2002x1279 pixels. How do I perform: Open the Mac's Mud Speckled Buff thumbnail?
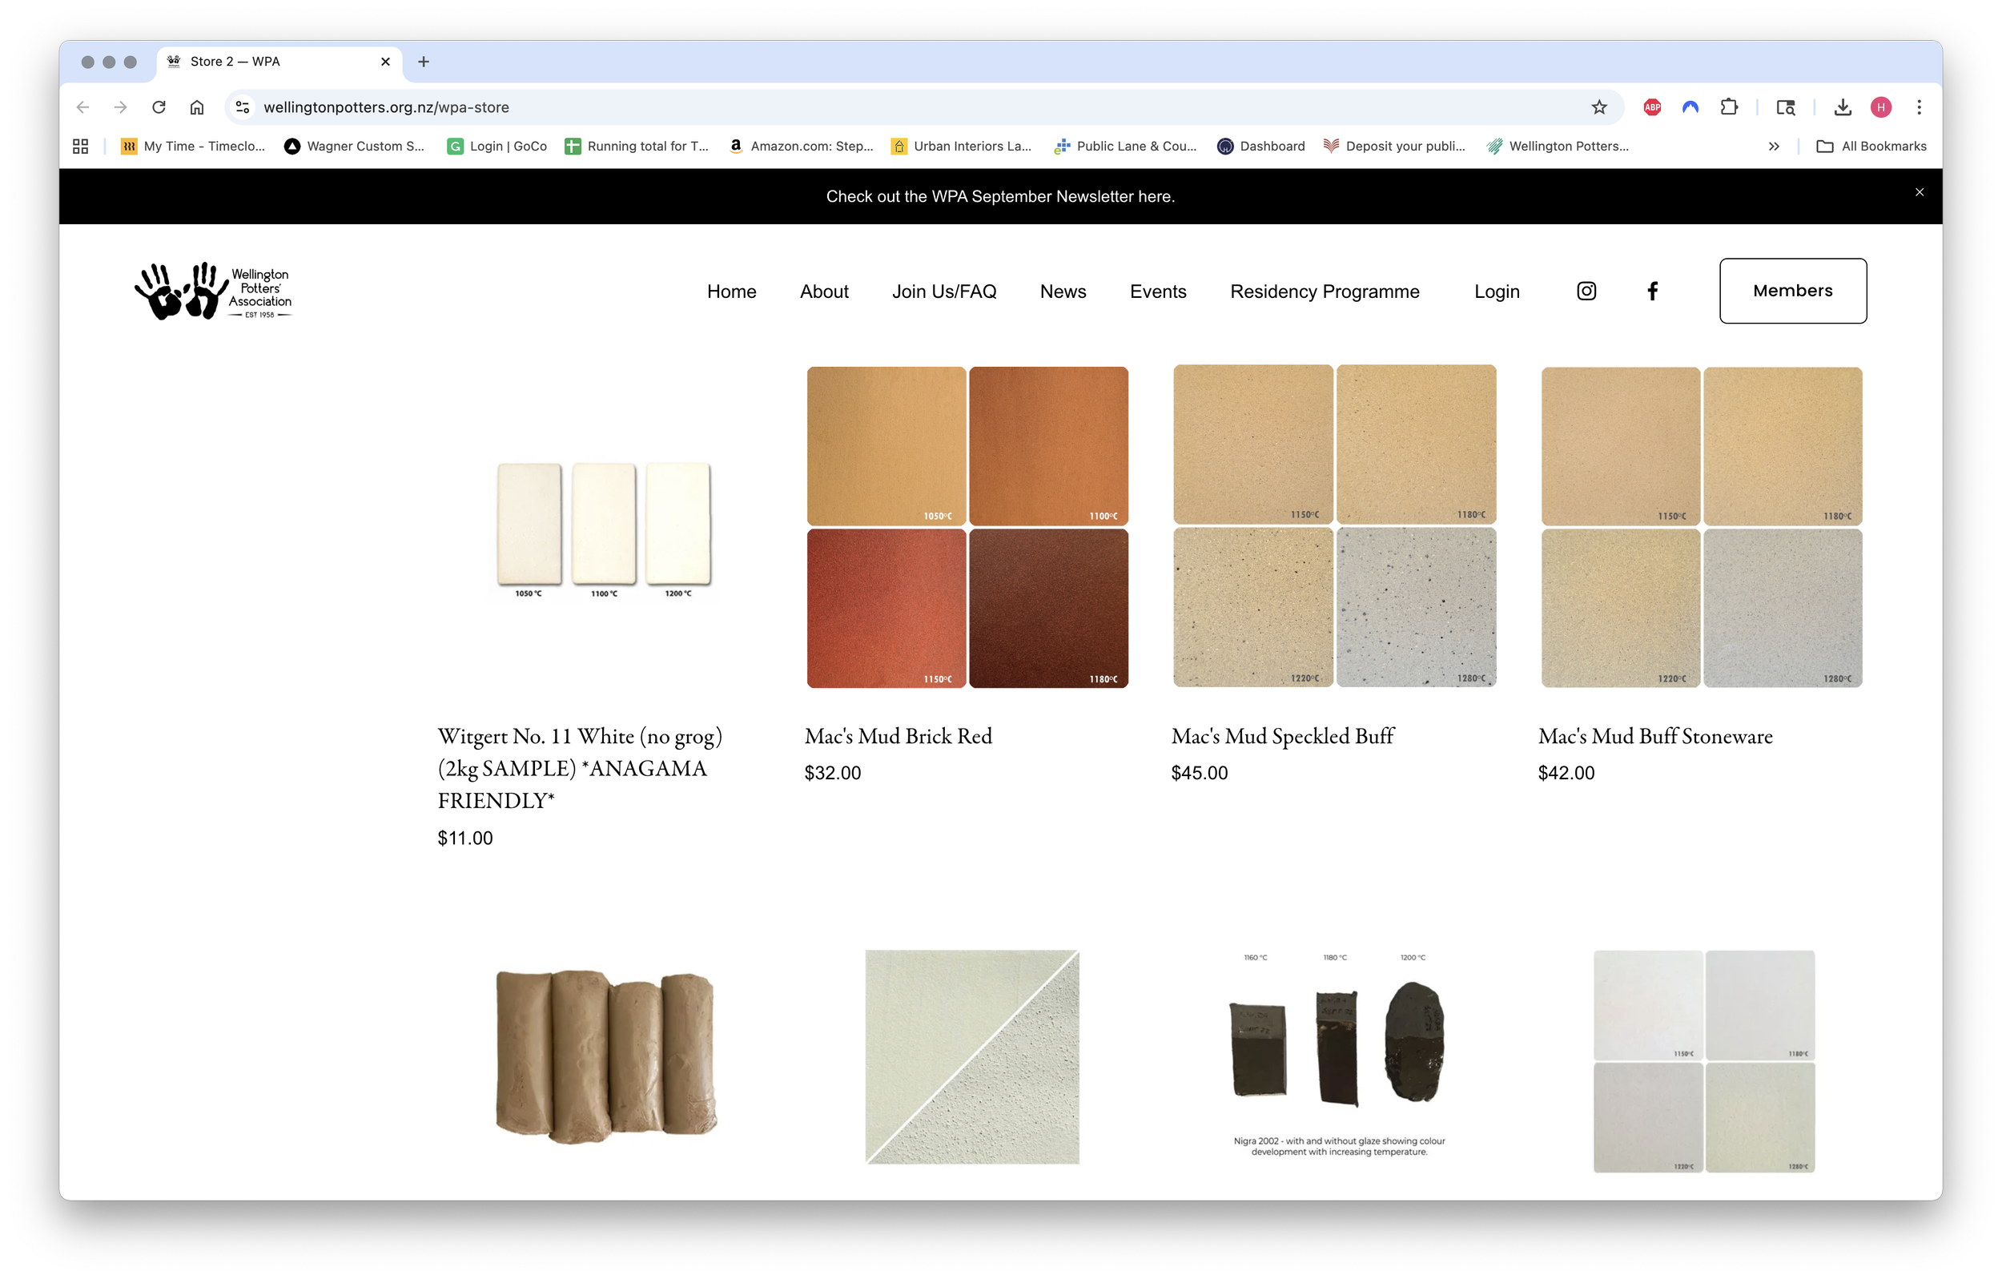click(1333, 526)
